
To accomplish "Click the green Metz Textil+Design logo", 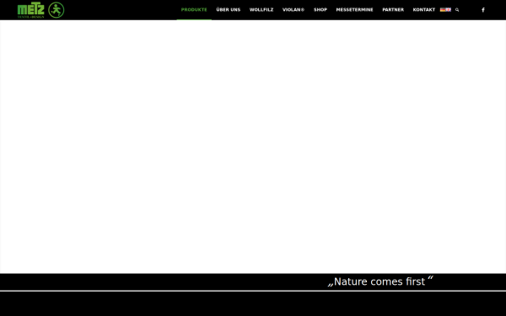I will tap(30, 10).
